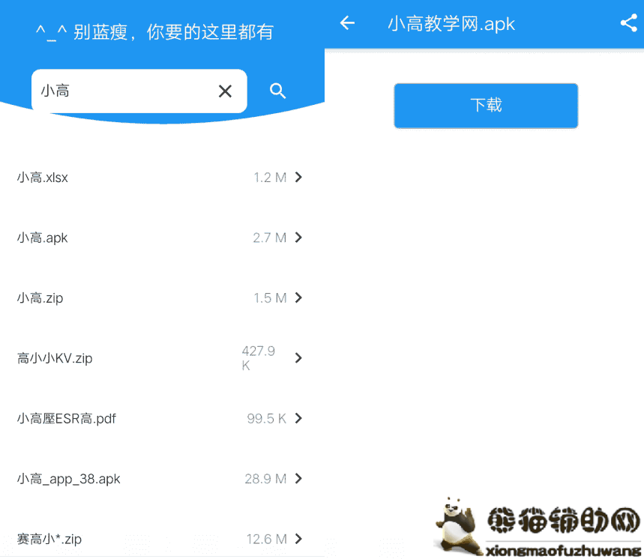Select the 小高.xlsx file entry

coord(43,178)
